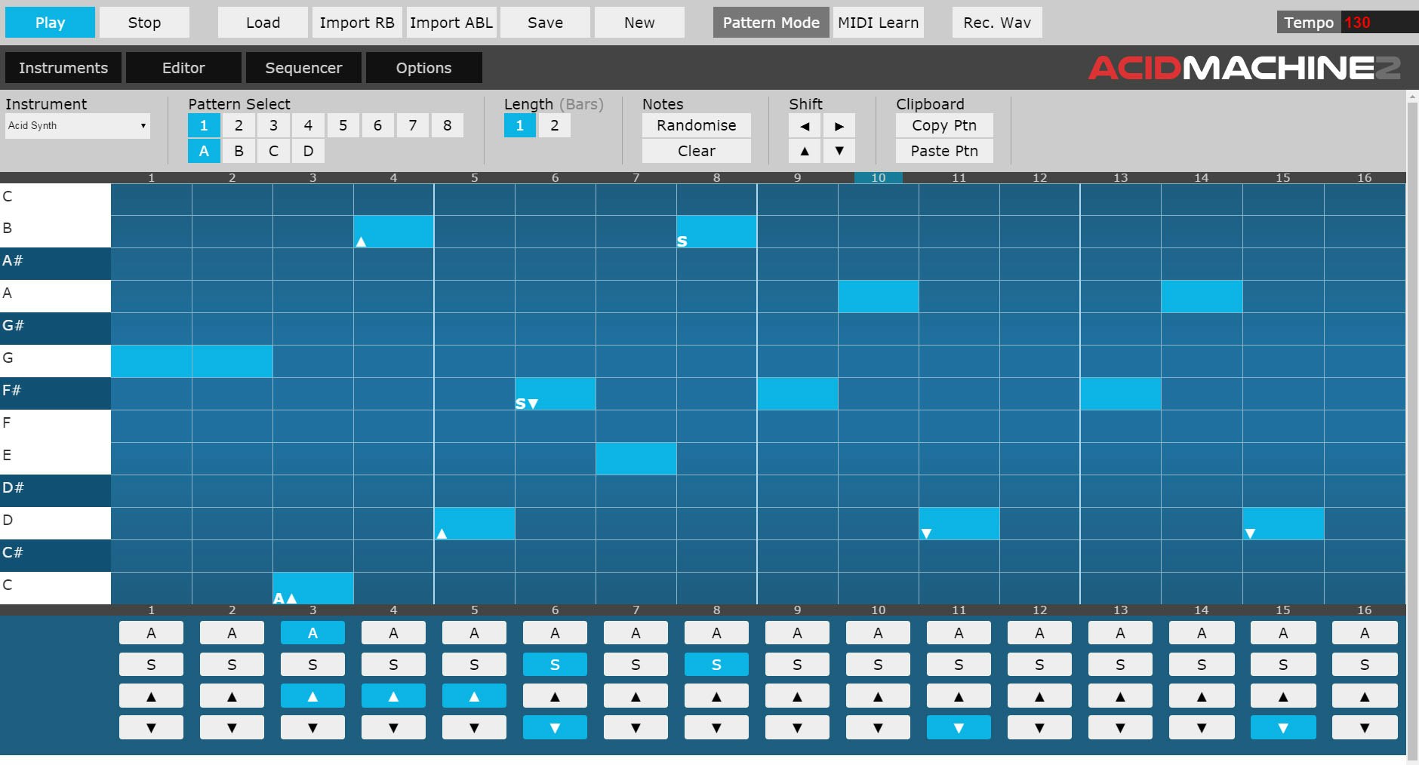Open the Acid Synth instrument dropdown

tap(77, 126)
